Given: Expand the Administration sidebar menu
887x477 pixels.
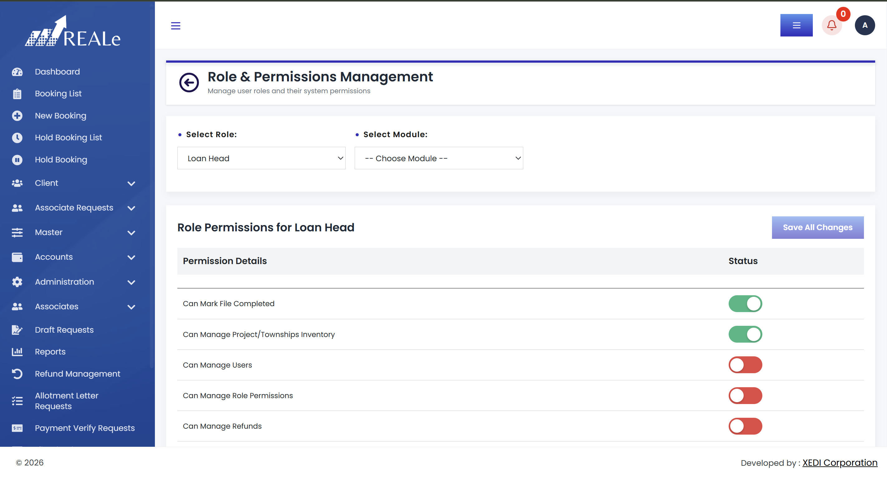Looking at the screenshot, I should point(74,282).
